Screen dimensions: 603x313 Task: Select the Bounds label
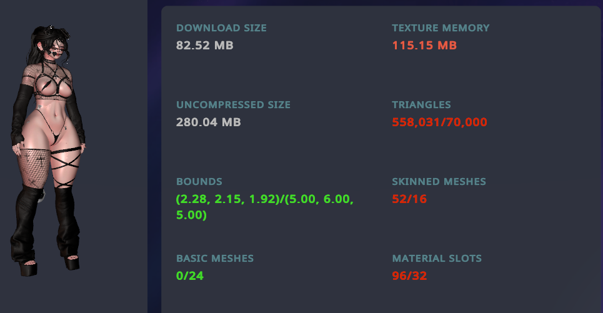click(199, 182)
